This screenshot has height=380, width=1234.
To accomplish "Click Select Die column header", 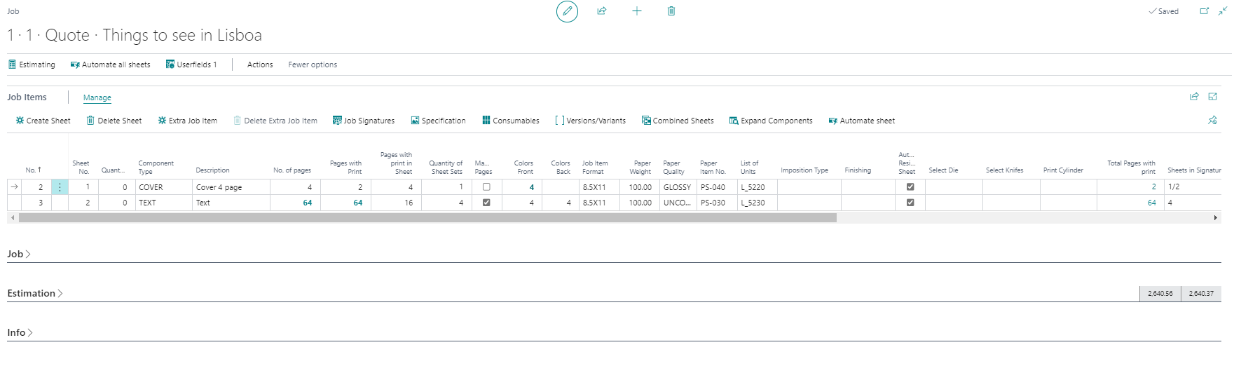I will [x=943, y=170].
